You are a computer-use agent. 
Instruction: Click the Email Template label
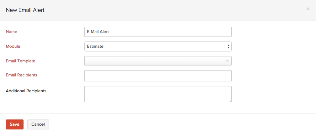click(x=20, y=61)
